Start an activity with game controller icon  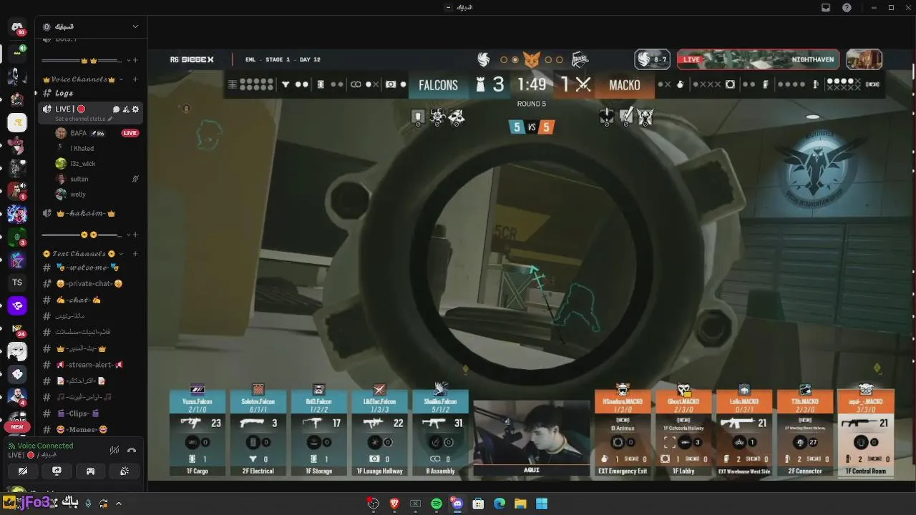click(90, 471)
